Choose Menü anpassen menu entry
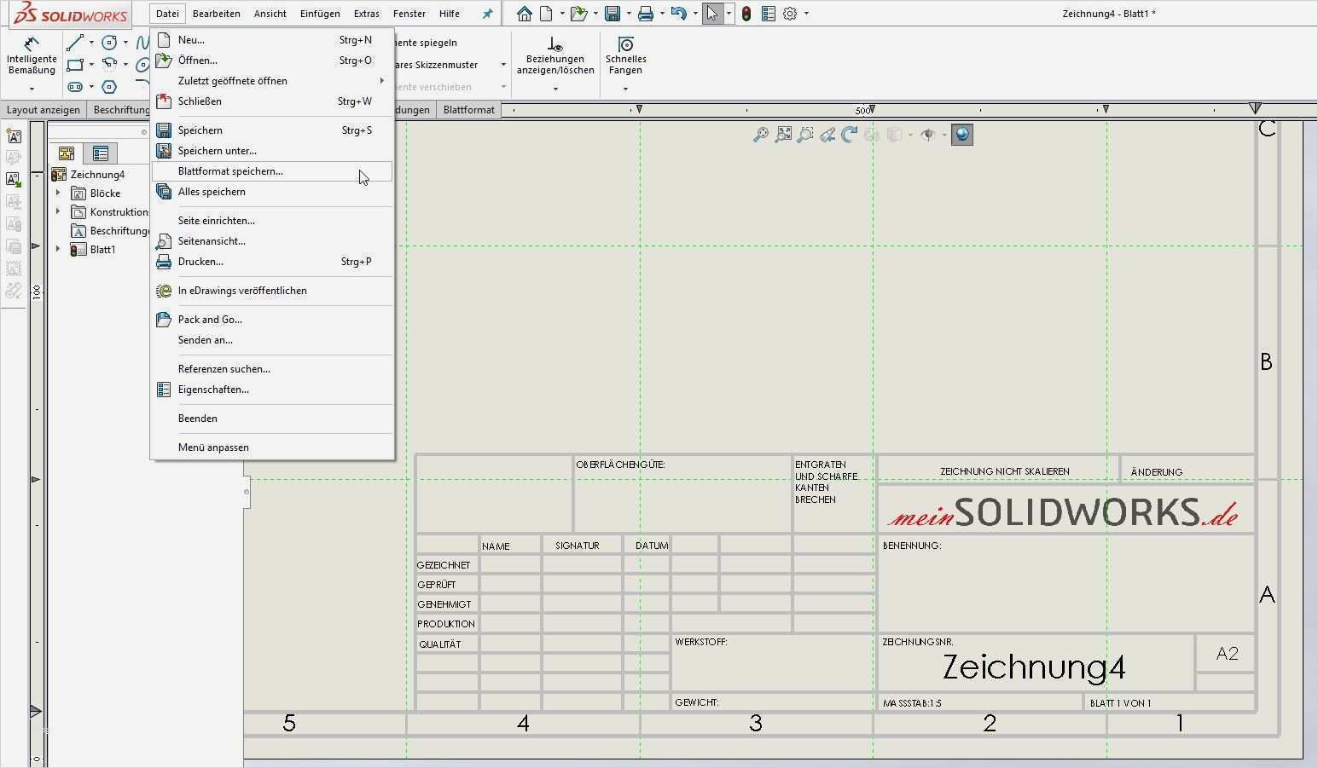This screenshot has height=768, width=1318. 272,448
